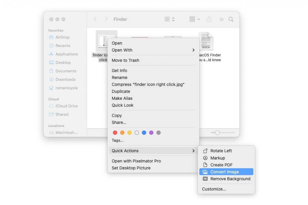Click the Desktop sidebar icon
Image resolution: width=308 pixels, height=205 pixels.
tap(51, 63)
